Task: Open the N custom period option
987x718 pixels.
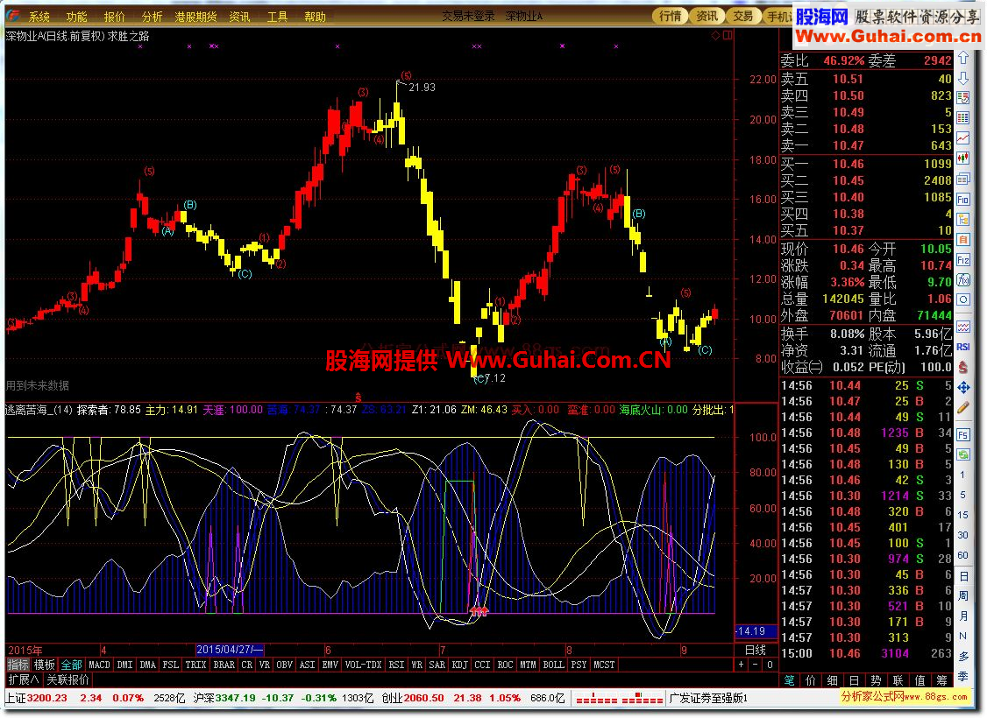Action: (963, 637)
